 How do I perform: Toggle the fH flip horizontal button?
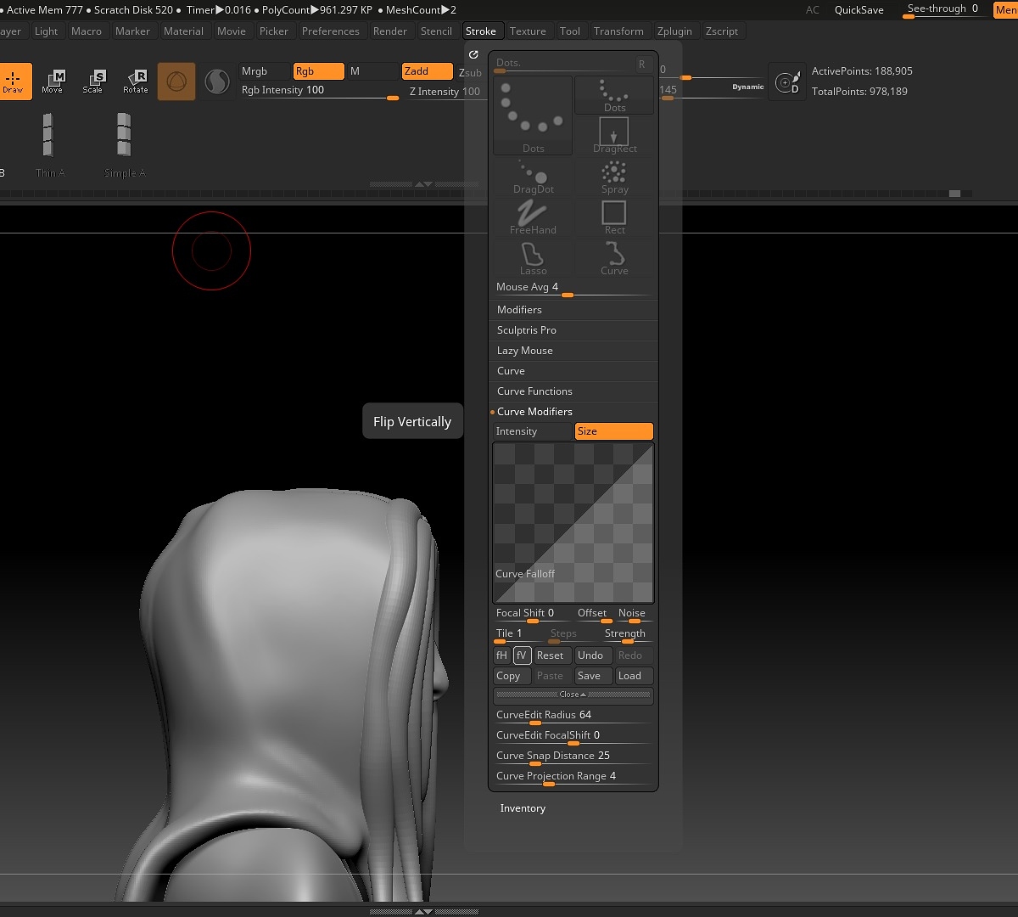tap(501, 655)
